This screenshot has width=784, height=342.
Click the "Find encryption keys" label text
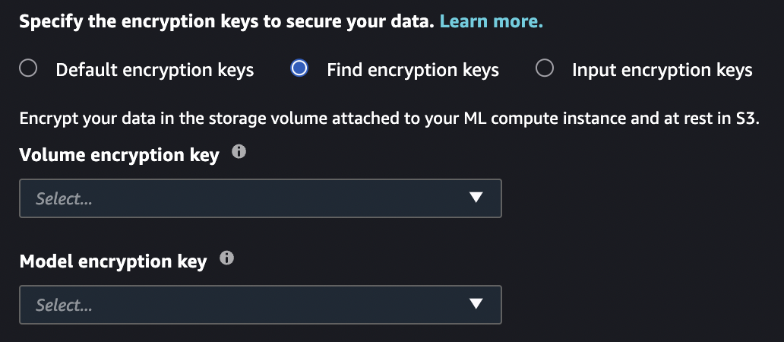pyautogui.click(x=413, y=71)
